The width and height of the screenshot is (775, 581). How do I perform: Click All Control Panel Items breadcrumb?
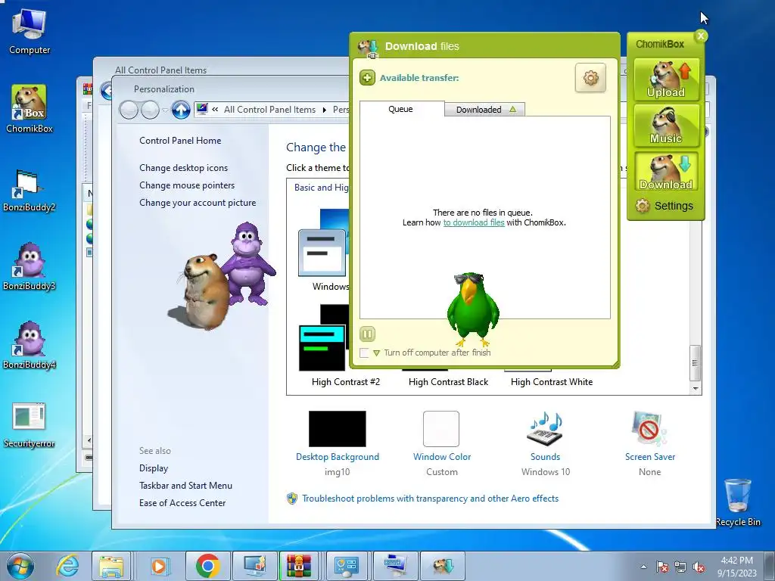269,110
